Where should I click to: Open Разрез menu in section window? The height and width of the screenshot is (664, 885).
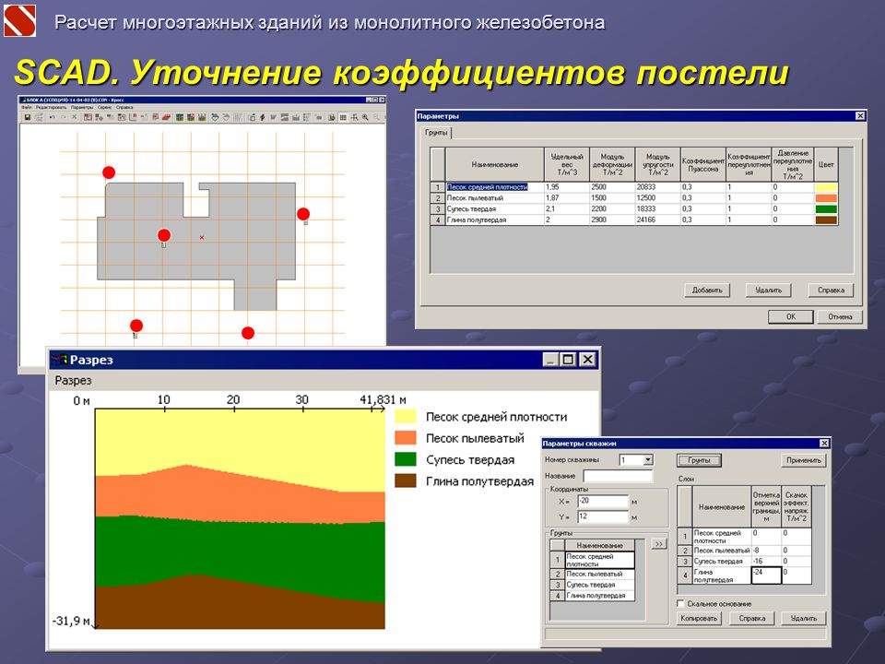pos(73,381)
